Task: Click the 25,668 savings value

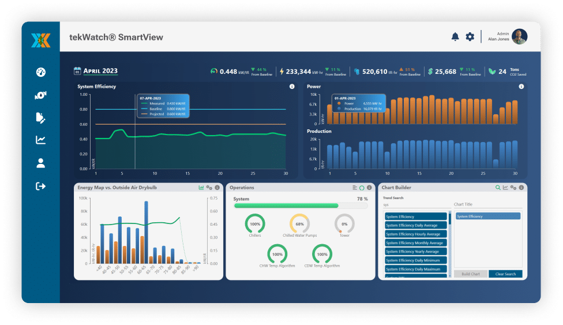Action: [445, 72]
